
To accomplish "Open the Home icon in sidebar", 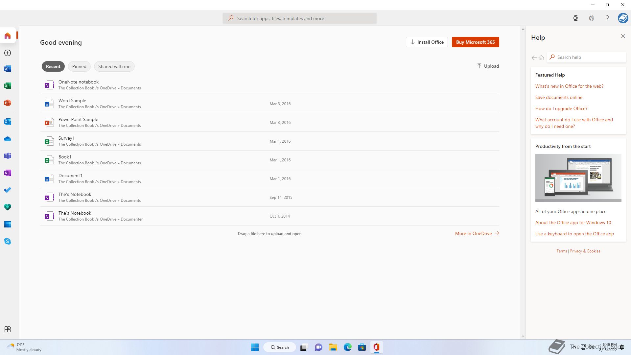I will point(8,35).
